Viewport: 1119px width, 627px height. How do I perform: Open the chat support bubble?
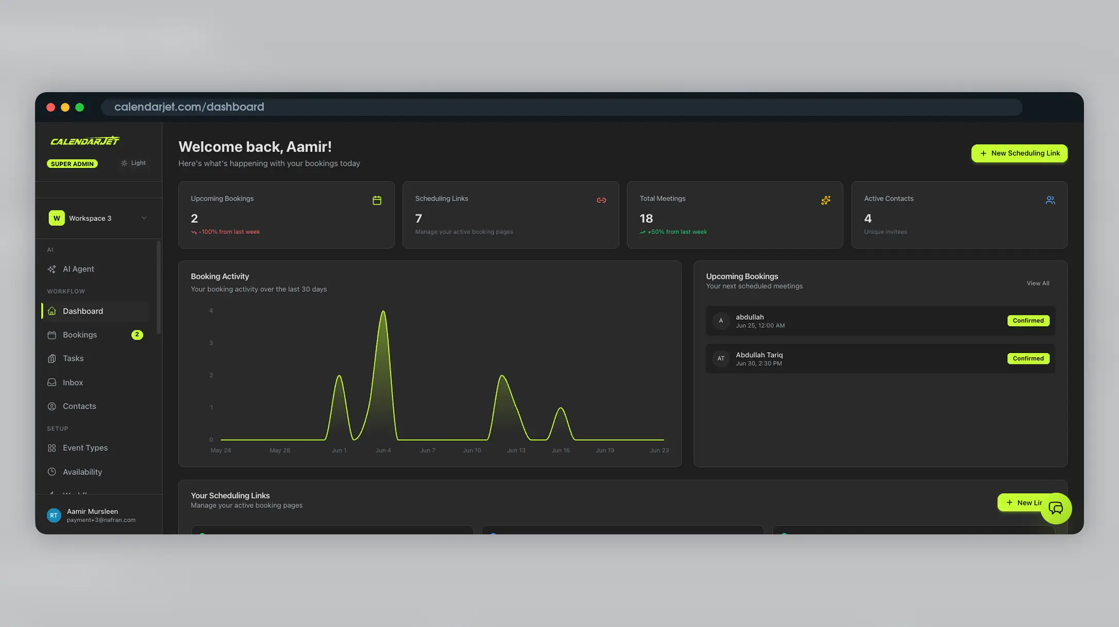(x=1056, y=509)
